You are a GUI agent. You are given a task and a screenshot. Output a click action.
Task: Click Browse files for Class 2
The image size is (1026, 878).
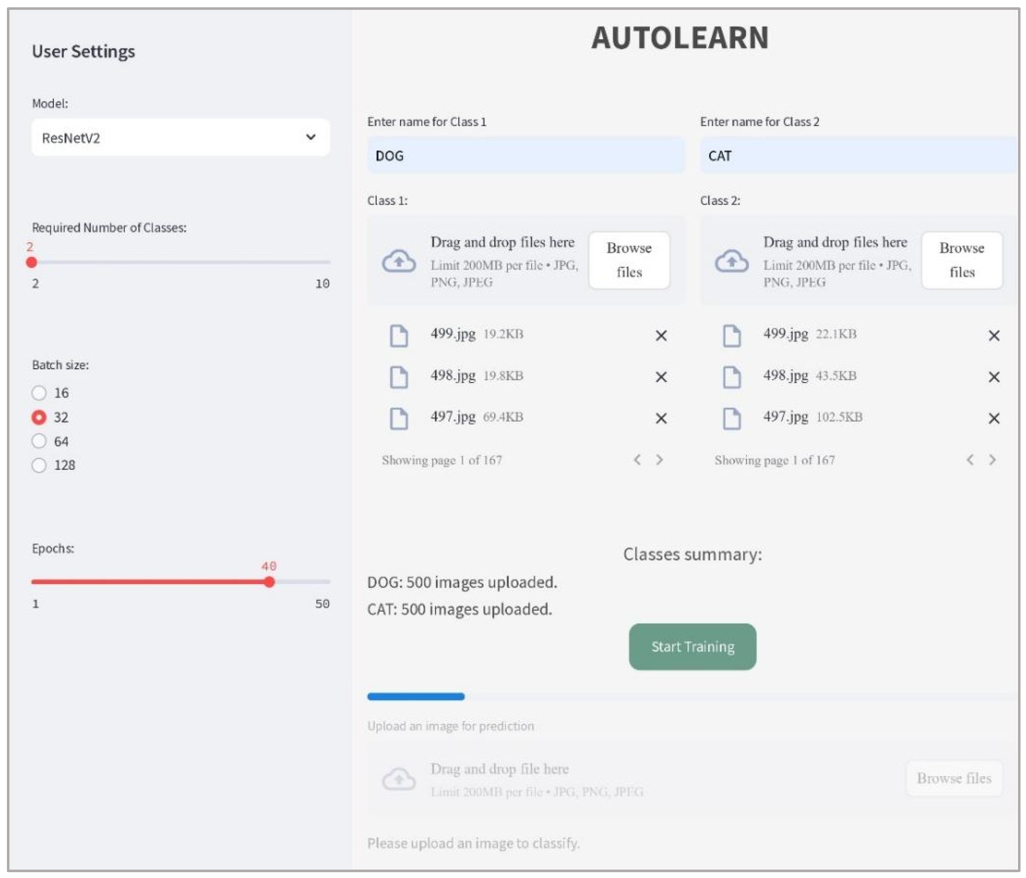tap(962, 260)
